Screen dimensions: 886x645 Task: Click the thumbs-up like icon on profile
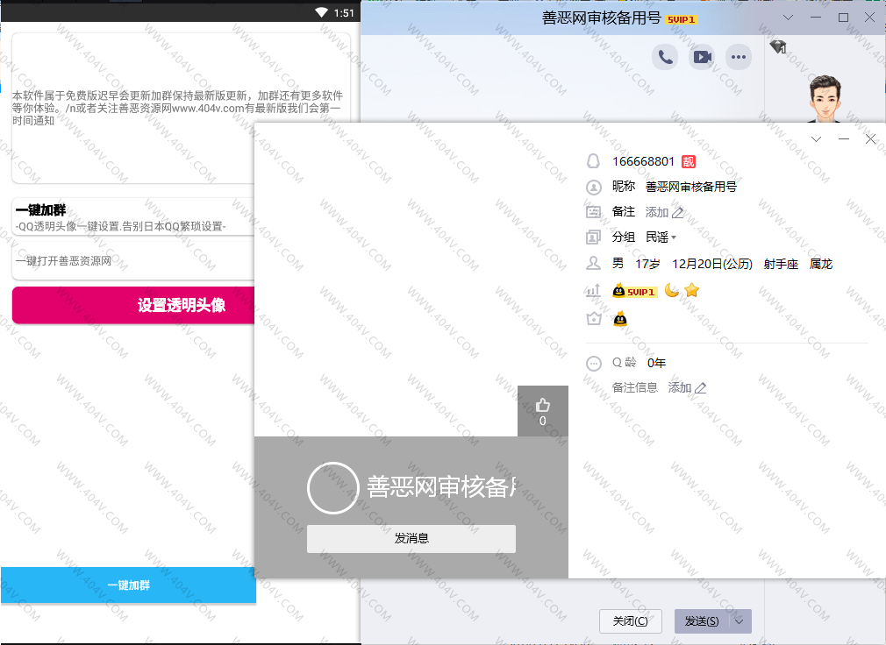point(542,405)
